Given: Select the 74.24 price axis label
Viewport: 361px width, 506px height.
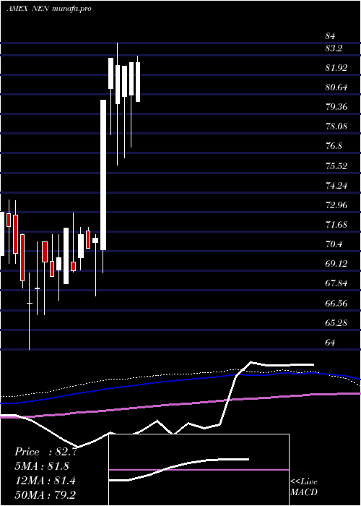Looking at the screenshot, I should [x=336, y=186].
